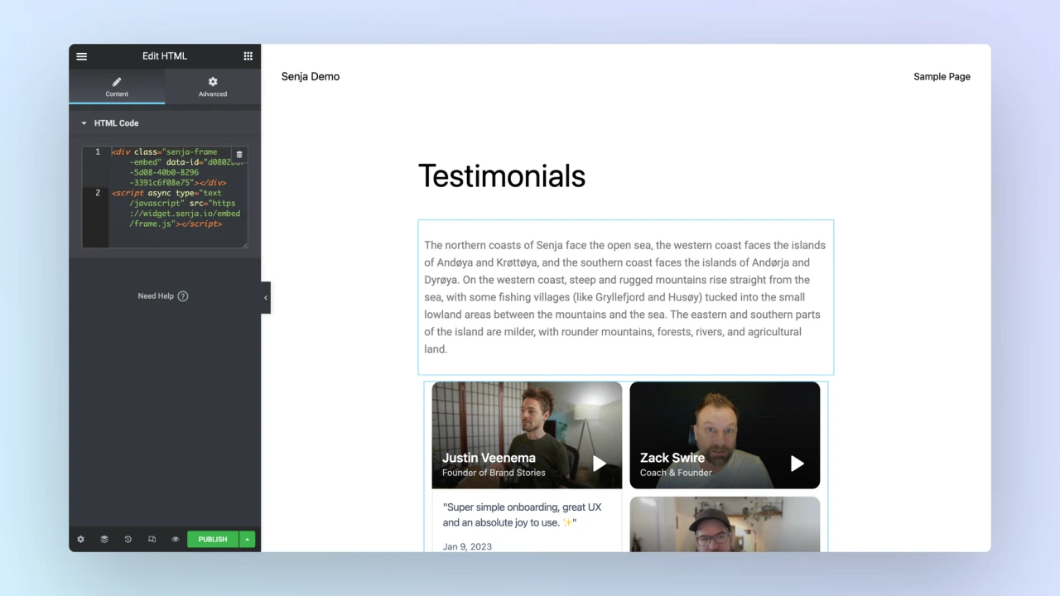Switch to Responsive Mode icon
This screenshot has height=596, width=1060.
point(152,539)
